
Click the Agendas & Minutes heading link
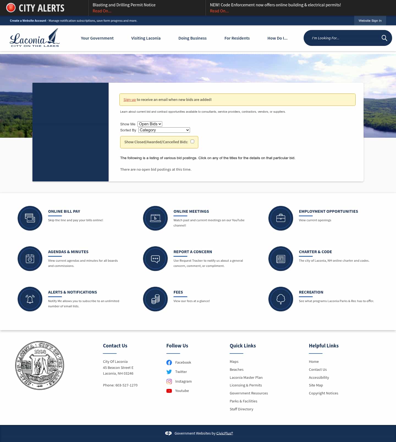[x=68, y=252]
